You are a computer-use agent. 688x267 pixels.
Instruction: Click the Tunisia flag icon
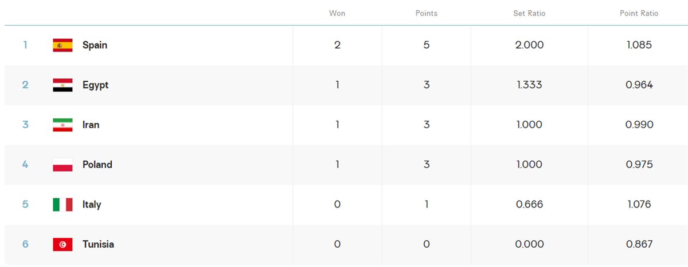(62, 244)
